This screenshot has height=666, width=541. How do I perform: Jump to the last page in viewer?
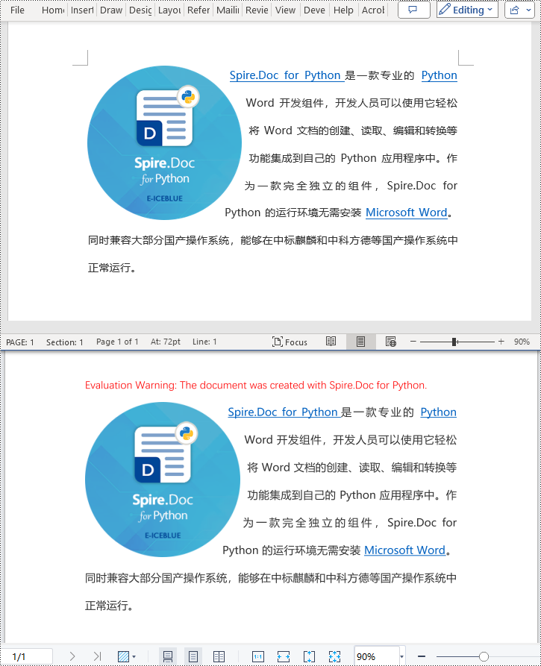97,656
